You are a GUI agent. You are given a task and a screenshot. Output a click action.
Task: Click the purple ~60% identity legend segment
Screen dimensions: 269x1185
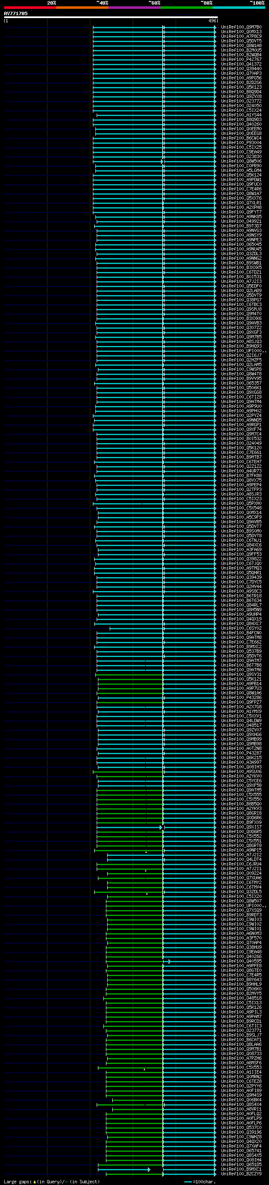pyautogui.click(x=135, y=8)
